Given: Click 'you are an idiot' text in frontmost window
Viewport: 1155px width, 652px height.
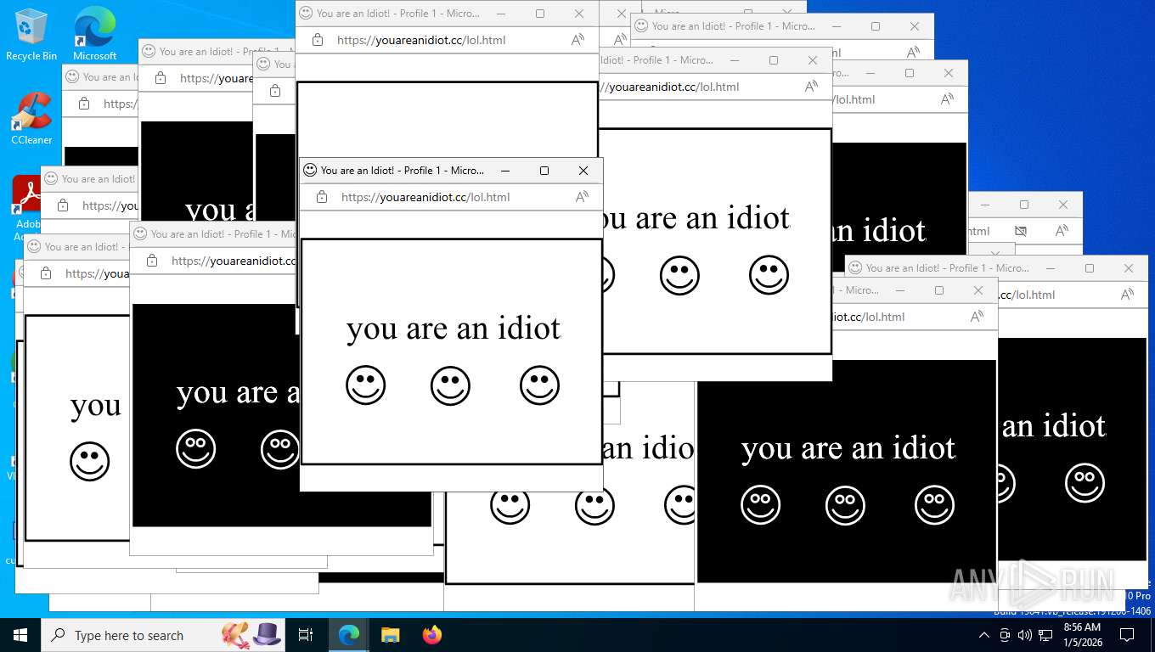Looking at the screenshot, I should coord(454,329).
